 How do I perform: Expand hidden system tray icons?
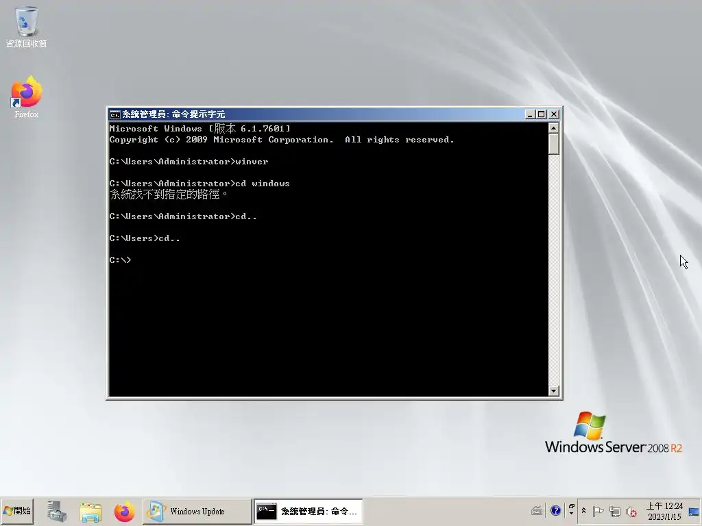tap(583, 510)
